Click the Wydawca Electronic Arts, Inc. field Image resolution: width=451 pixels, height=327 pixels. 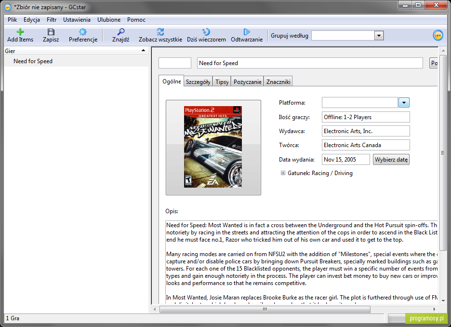click(x=366, y=131)
